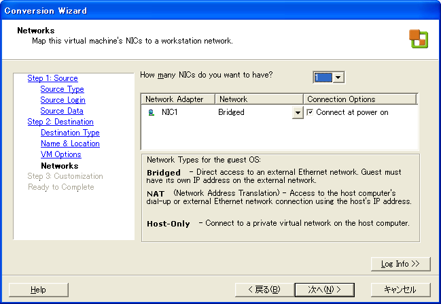Screen dimensions: 441x304
Task: Open Step 1: Source link
Action: click(52, 78)
